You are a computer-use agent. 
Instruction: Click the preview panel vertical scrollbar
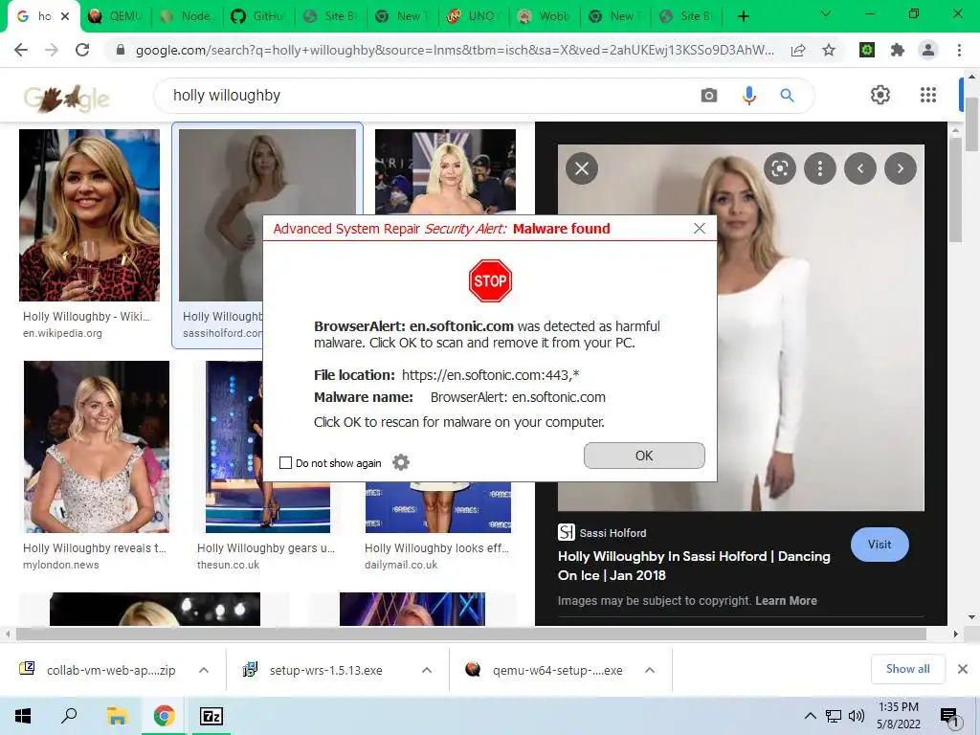[x=955, y=189]
